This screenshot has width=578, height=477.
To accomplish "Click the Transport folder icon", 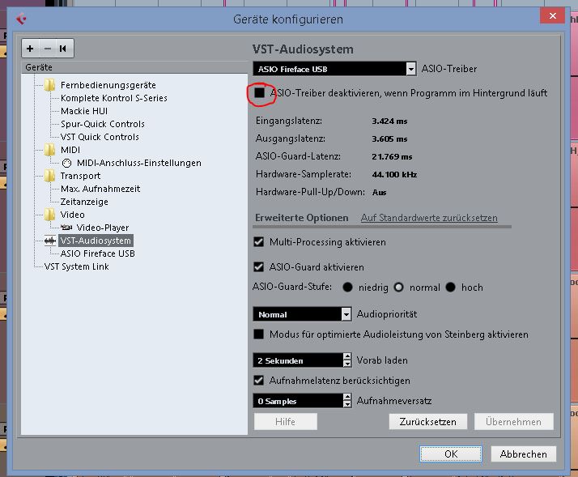I will tap(49, 176).
